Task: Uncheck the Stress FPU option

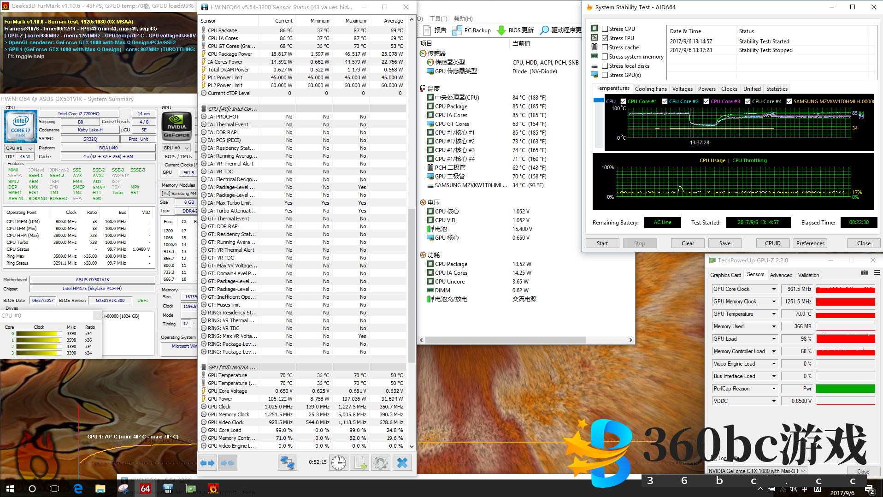Action: coord(605,38)
